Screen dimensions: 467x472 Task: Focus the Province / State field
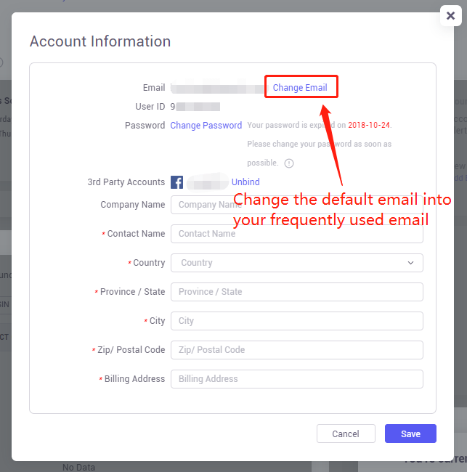coord(296,292)
